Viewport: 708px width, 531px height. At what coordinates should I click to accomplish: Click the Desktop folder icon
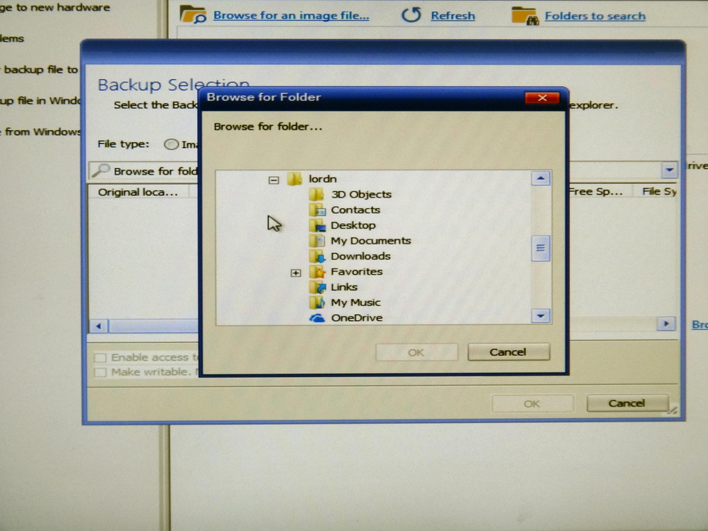coord(317,225)
